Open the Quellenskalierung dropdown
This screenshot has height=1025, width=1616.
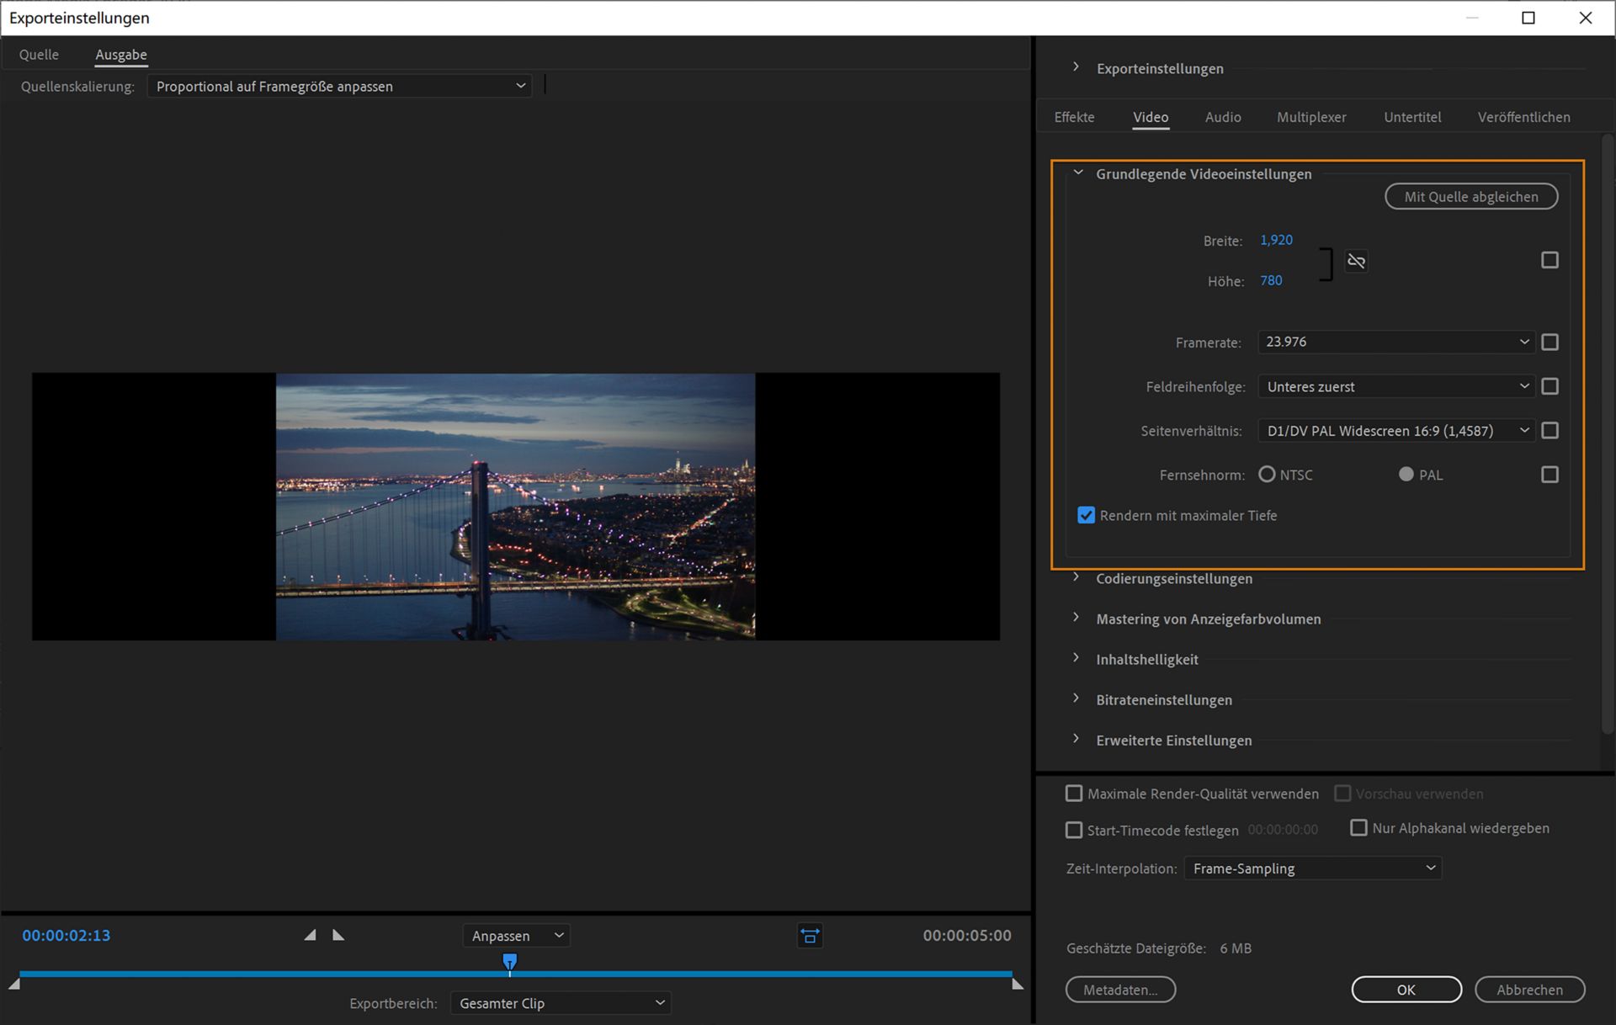[339, 86]
